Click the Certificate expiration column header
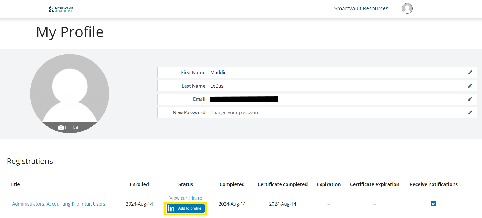 click(375, 184)
